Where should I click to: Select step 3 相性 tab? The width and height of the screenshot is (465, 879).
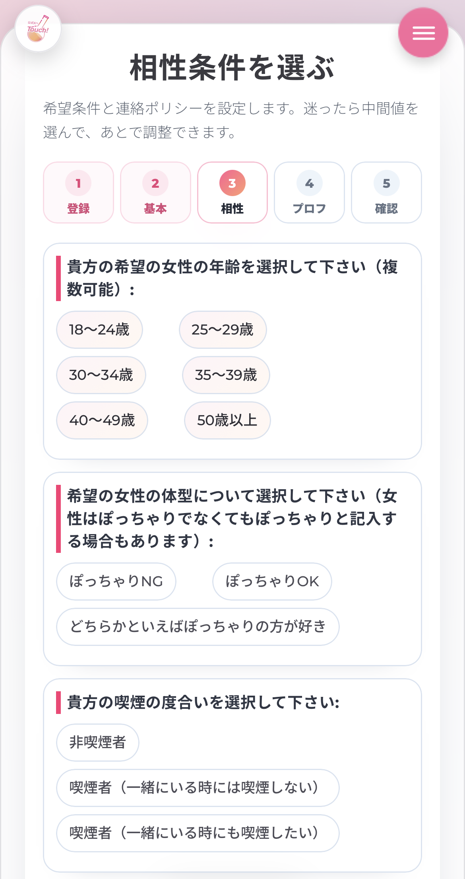point(232,193)
